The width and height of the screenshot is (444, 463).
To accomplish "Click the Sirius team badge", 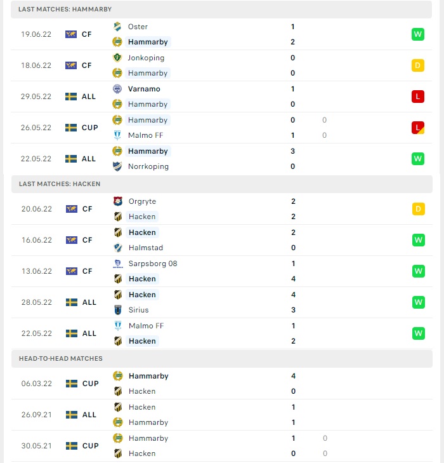I will [x=118, y=310].
